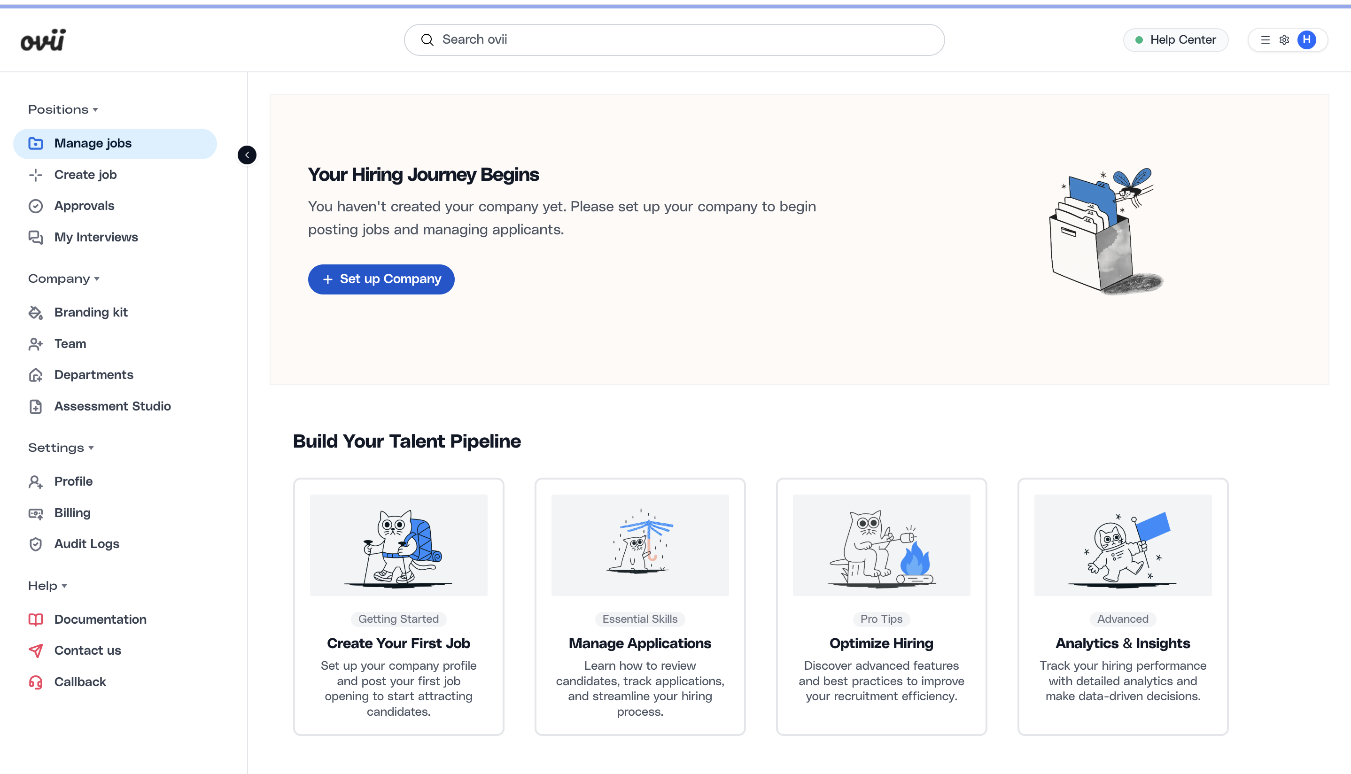Screen dimensions: 1351x774
Task: Click the Audit Logs shield icon
Action: [36, 544]
